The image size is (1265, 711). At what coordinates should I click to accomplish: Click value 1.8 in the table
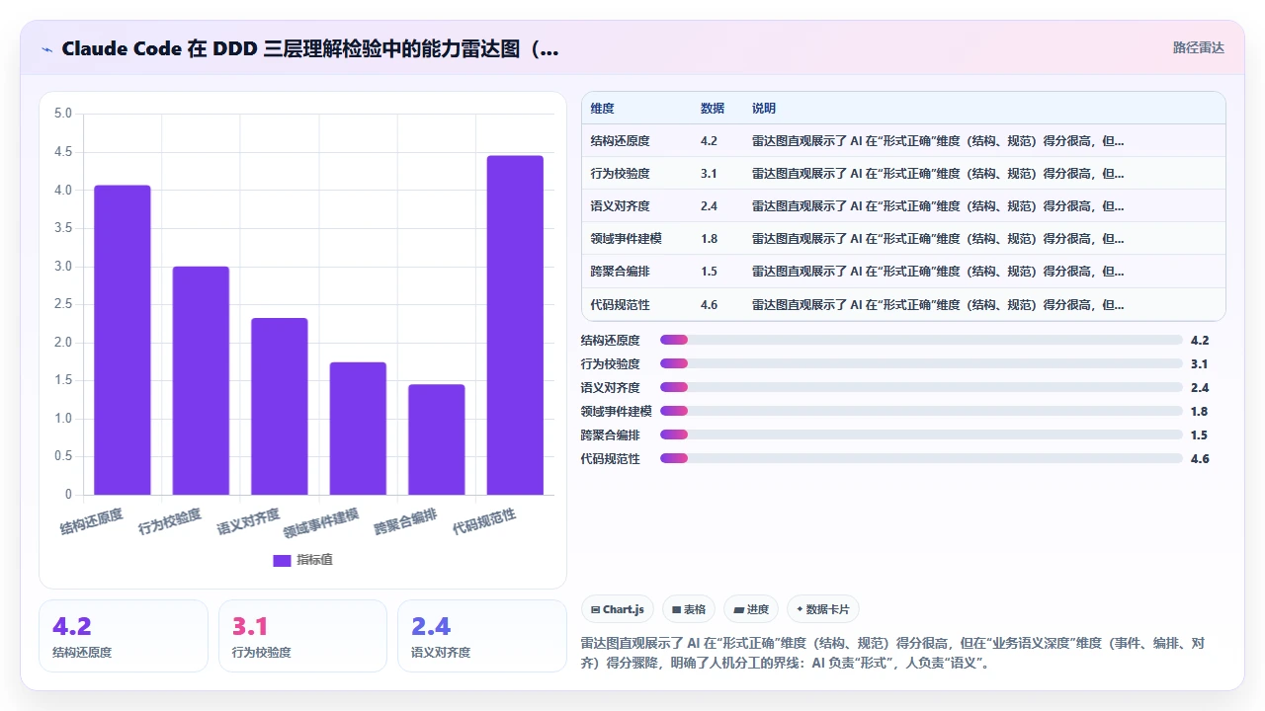coord(709,239)
